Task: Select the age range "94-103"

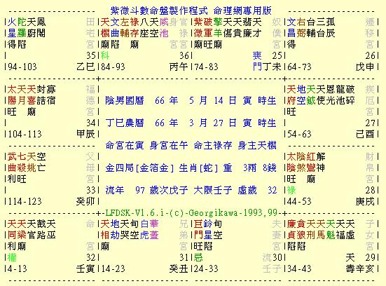Action: 22,67
